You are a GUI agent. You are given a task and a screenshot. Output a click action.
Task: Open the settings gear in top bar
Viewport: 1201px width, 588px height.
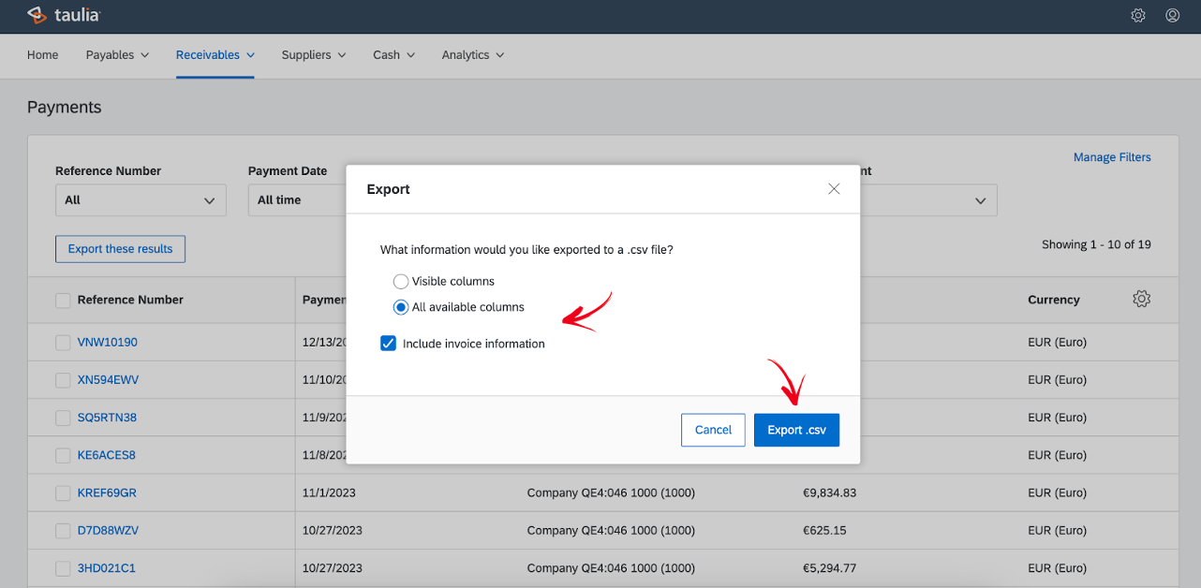[1138, 15]
